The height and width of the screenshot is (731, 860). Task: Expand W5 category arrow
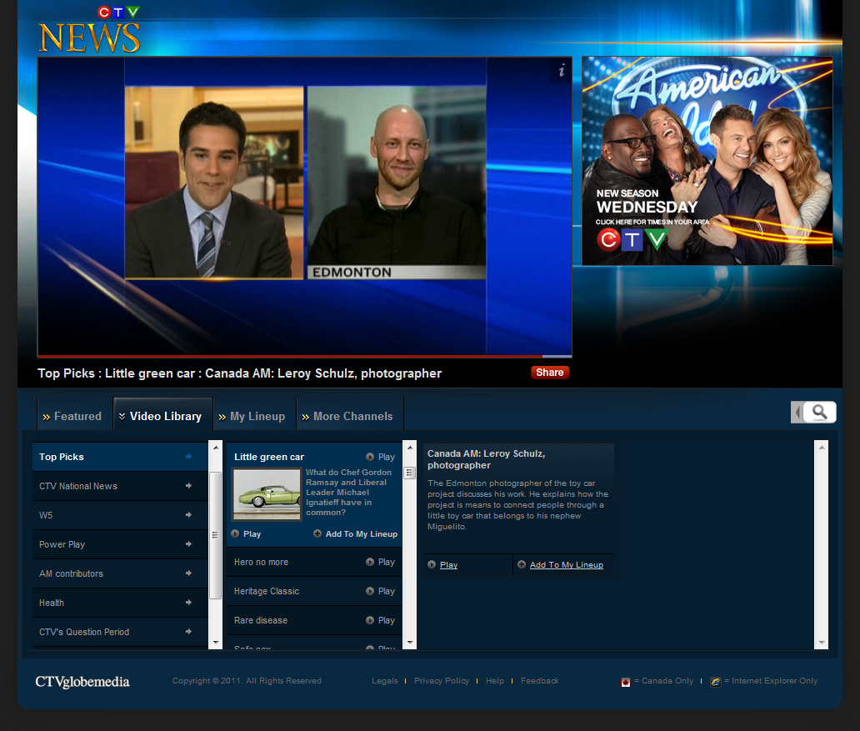point(188,515)
